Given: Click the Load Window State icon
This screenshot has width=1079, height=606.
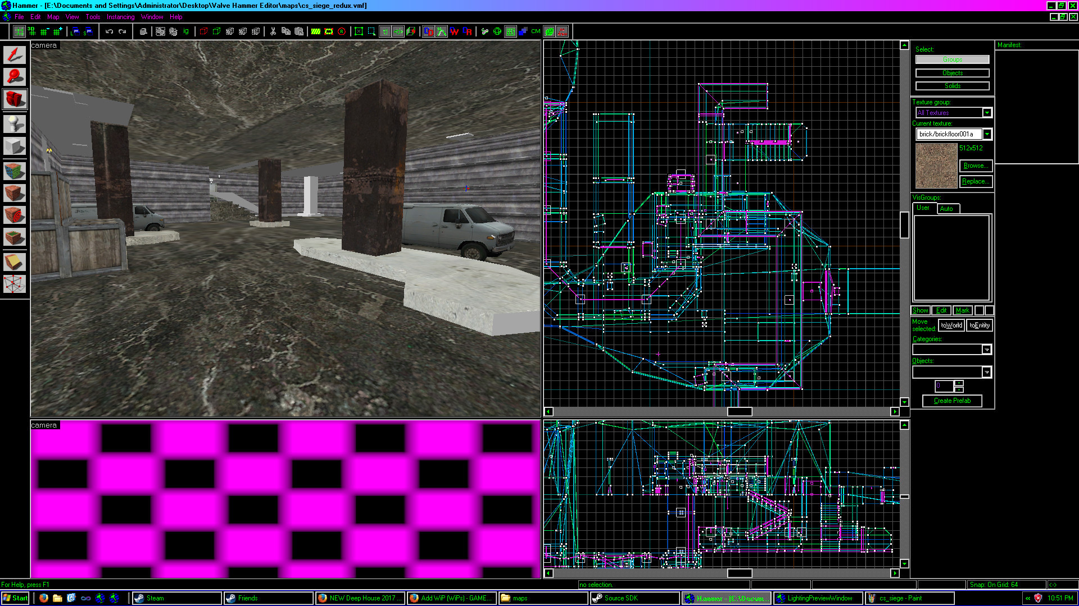Looking at the screenshot, I should [75, 31].
